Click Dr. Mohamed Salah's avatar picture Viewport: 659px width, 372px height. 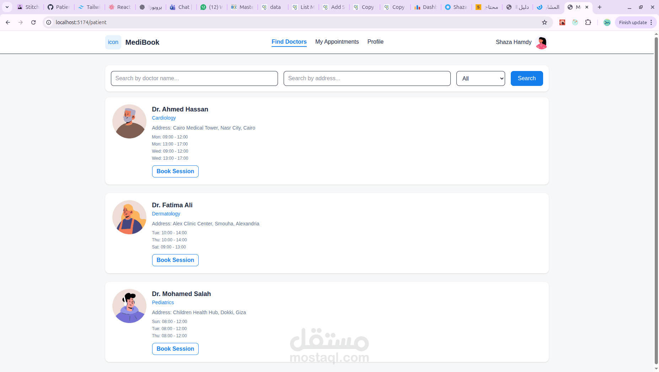(x=129, y=306)
